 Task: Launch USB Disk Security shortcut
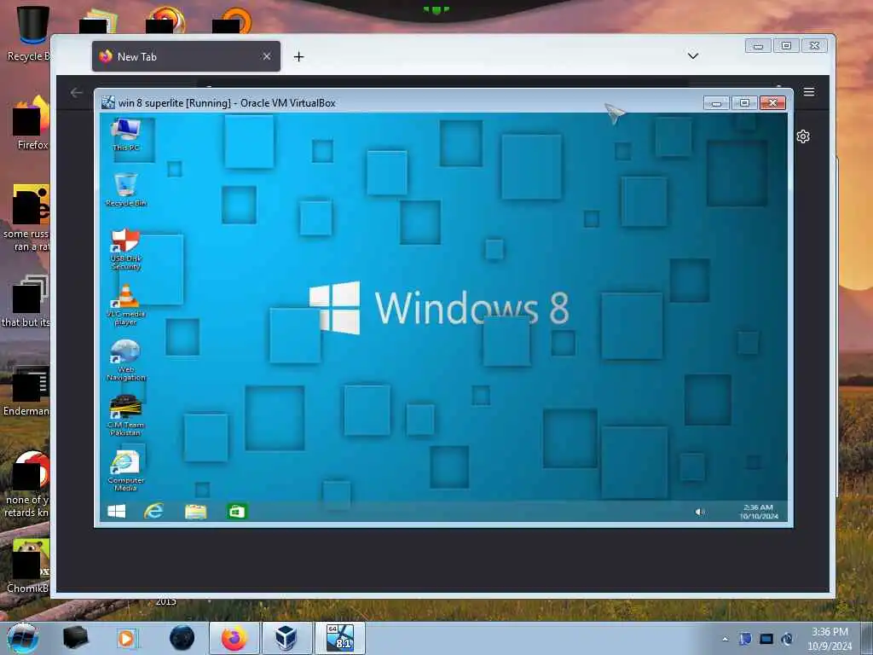point(126,250)
